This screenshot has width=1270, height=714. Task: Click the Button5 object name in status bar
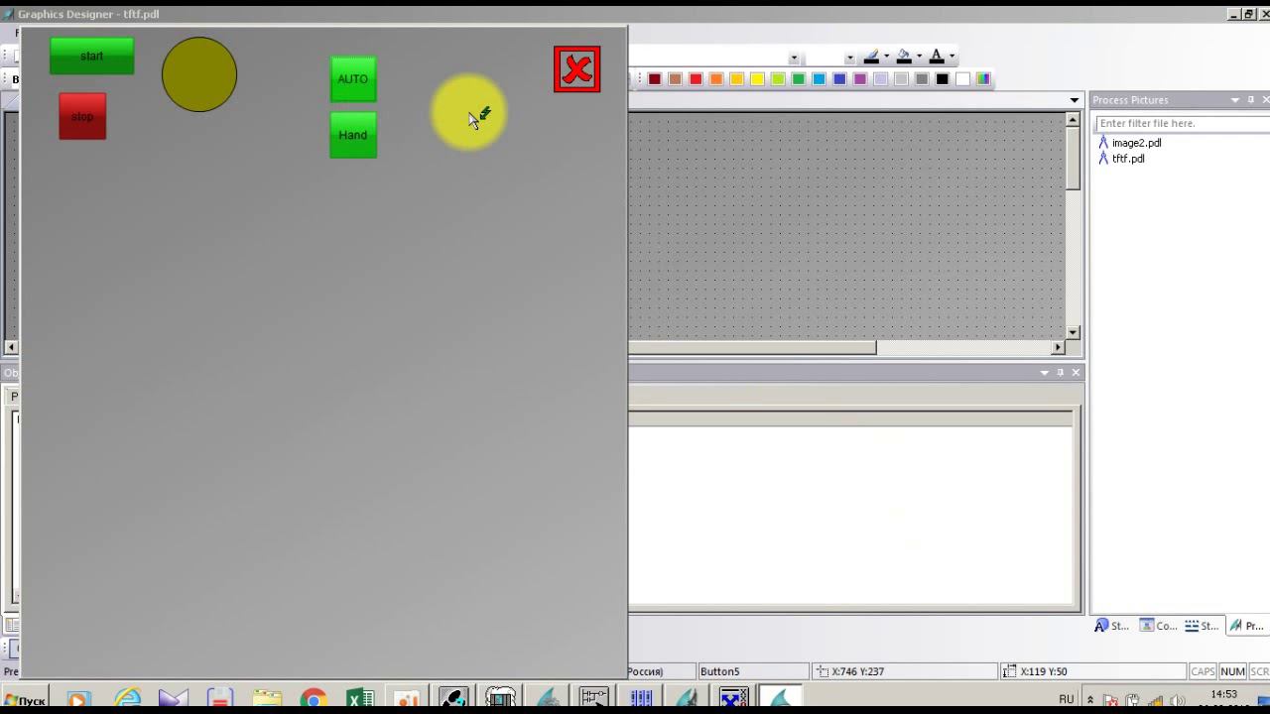click(719, 671)
